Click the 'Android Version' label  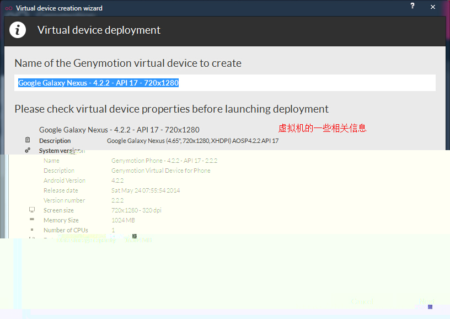tap(65, 180)
